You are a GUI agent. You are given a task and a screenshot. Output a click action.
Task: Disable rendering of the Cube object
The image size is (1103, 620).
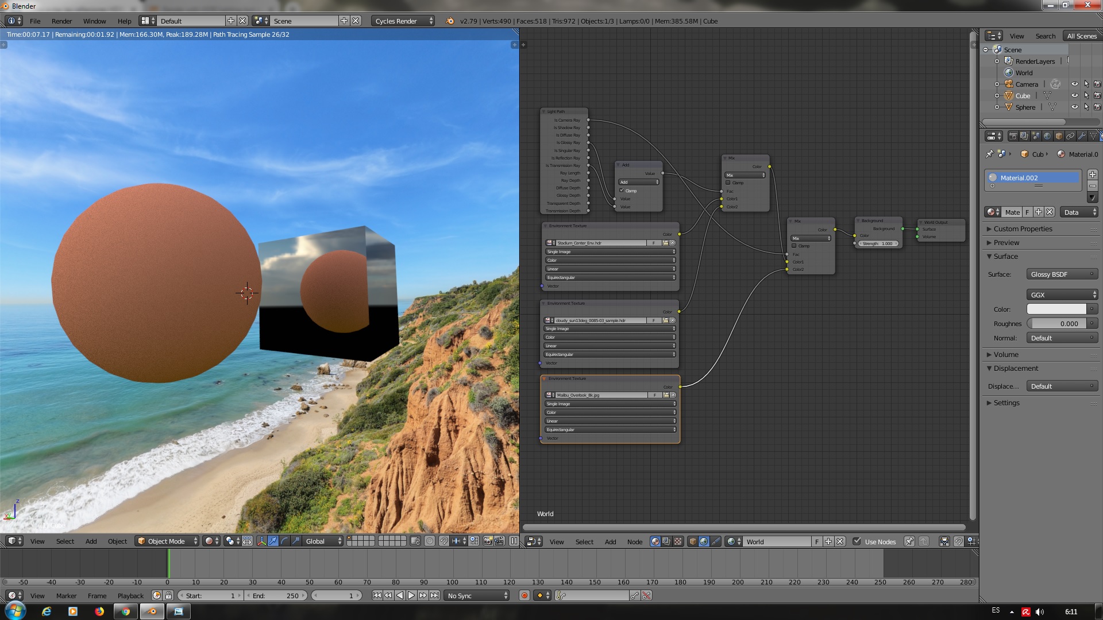click(x=1097, y=95)
